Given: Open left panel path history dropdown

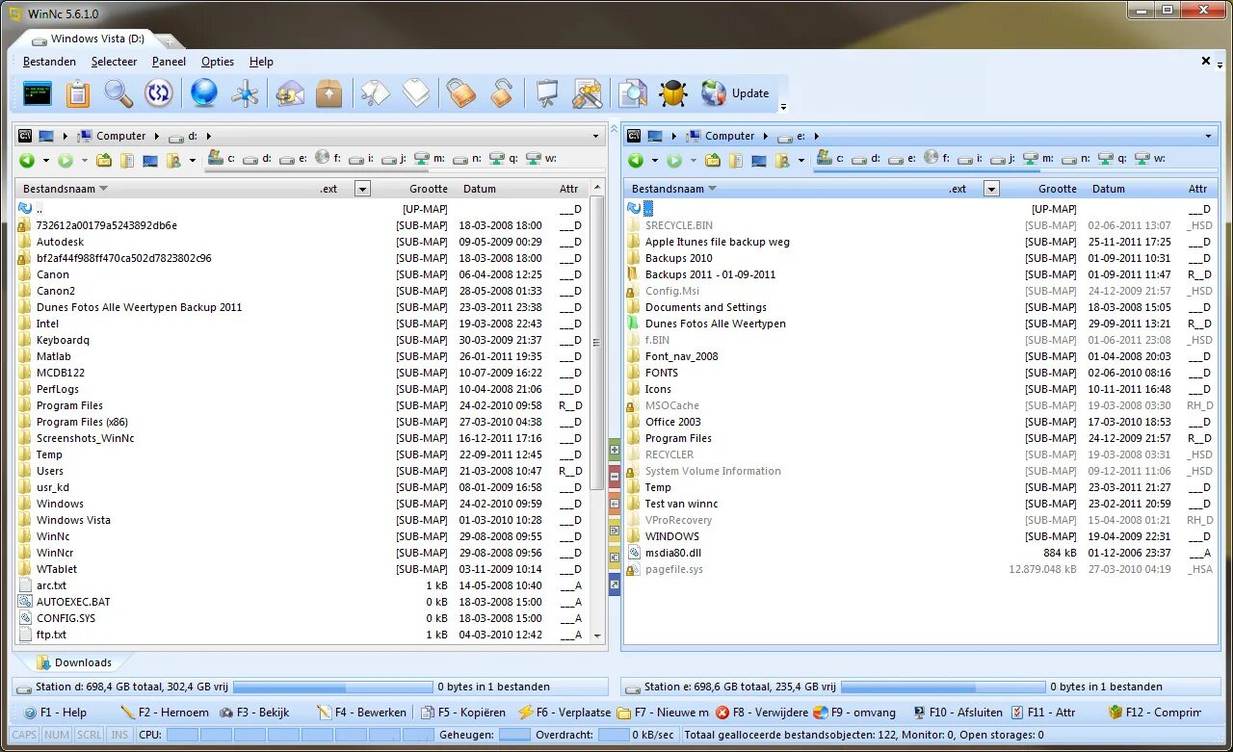Looking at the screenshot, I should 595,136.
